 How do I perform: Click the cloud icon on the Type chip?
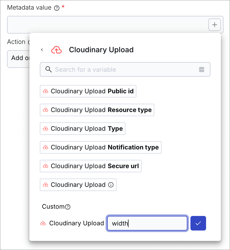(x=46, y=129)
